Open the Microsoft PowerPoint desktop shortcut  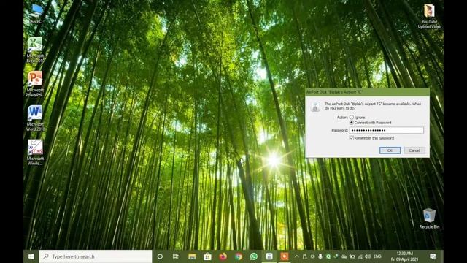tap(35, 84)
